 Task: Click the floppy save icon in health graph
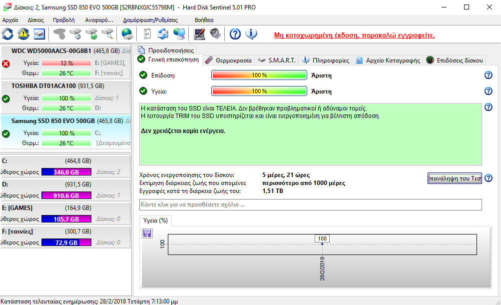(x=147, y=233)
